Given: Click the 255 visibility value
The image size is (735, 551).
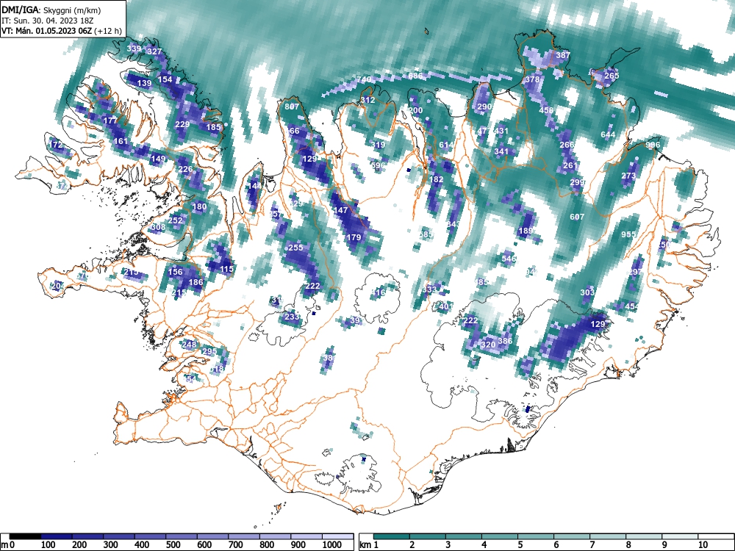Looking at the screenshot, I should (295, 248).
